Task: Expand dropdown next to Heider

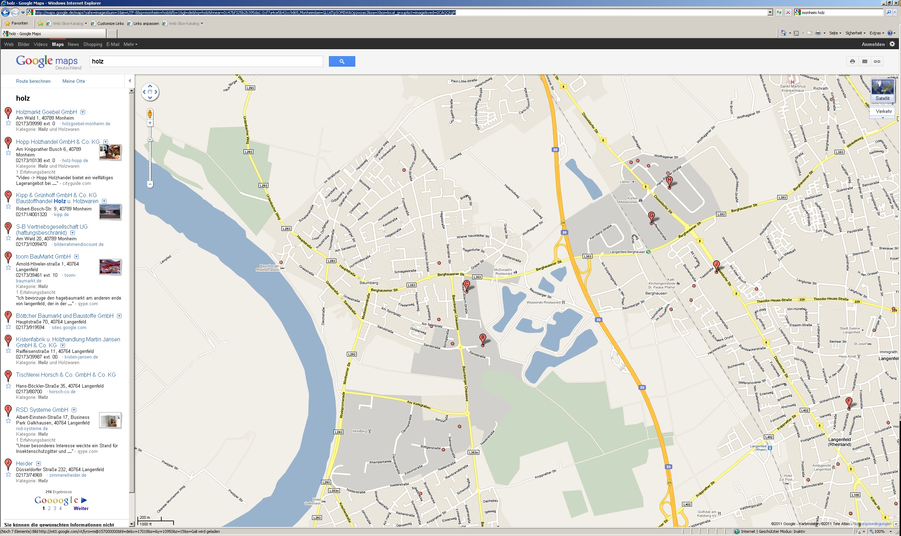Action: 39,464
